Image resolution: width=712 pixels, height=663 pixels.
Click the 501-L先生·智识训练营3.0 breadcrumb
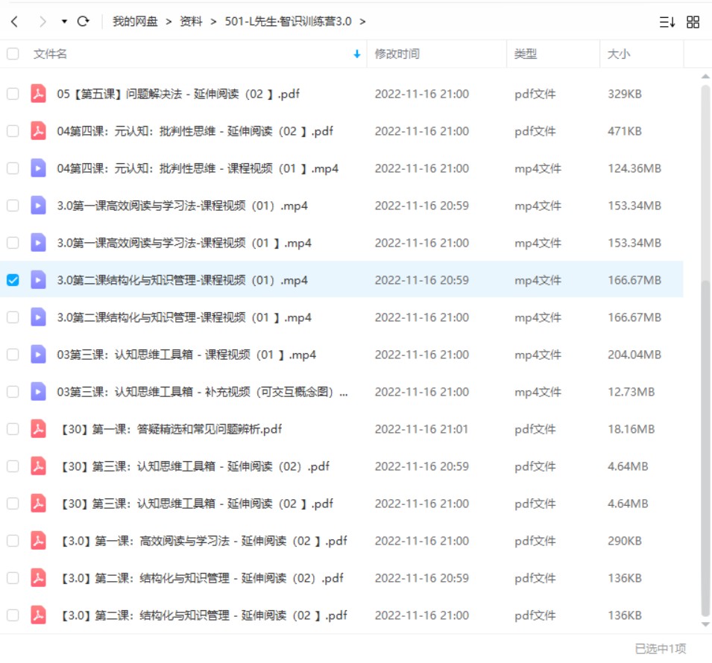coord(288,22)
